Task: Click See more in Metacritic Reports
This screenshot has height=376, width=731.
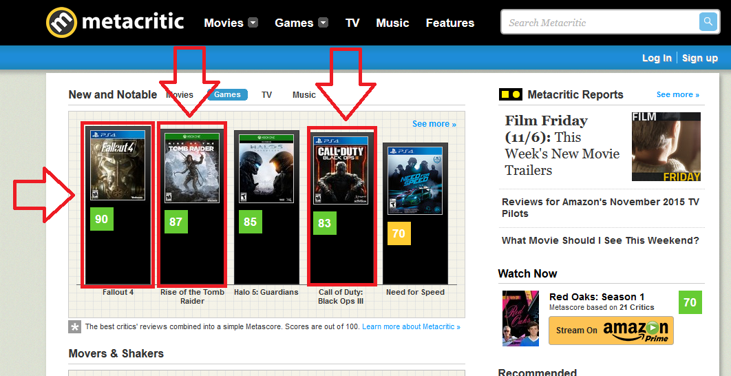Action: (678, 94)
